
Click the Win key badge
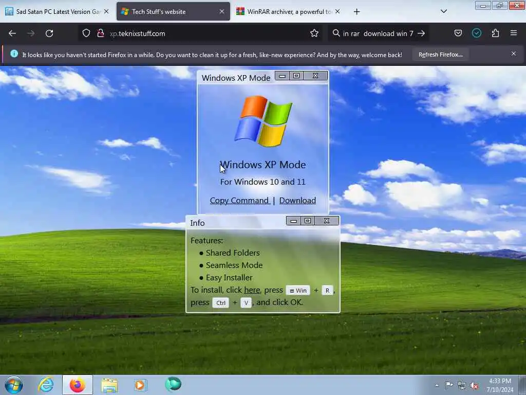click(x=298, y=291)
